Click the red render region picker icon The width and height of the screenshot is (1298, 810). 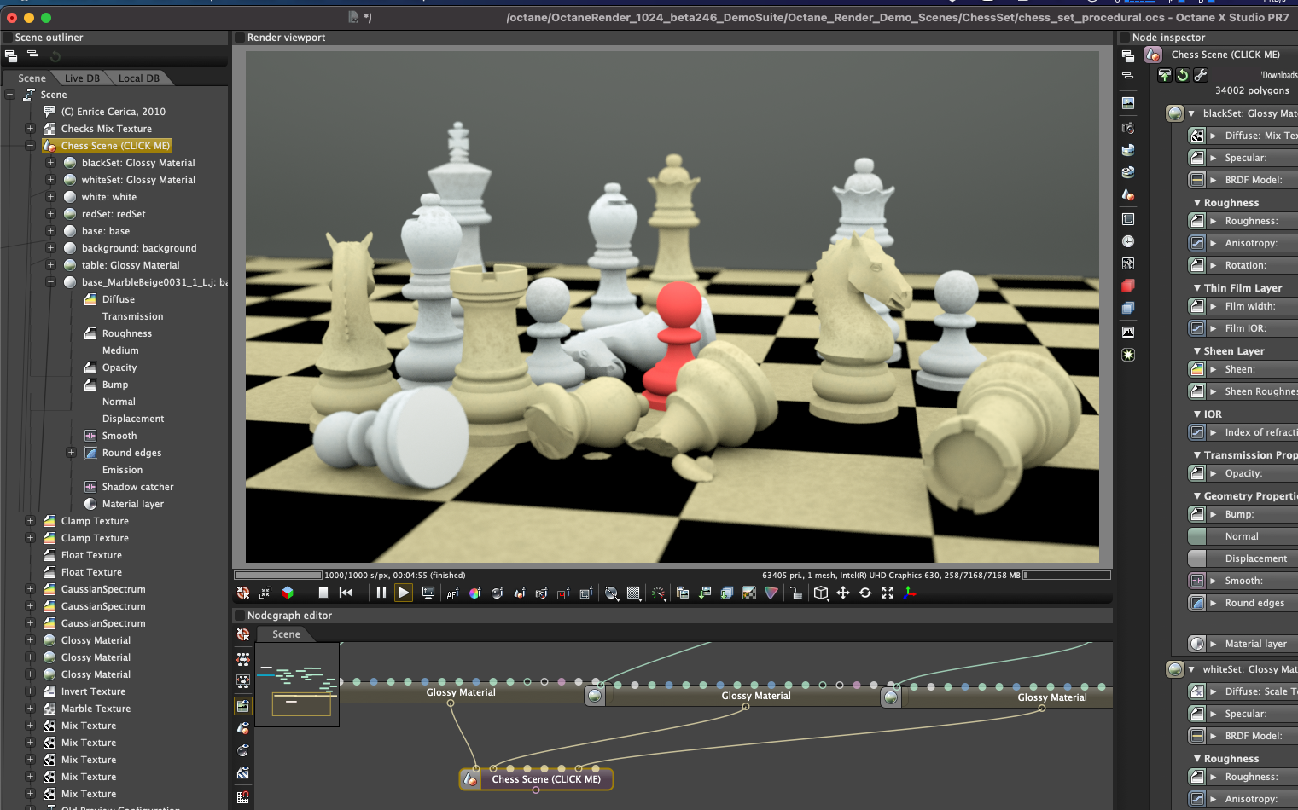tap(563, 593)
